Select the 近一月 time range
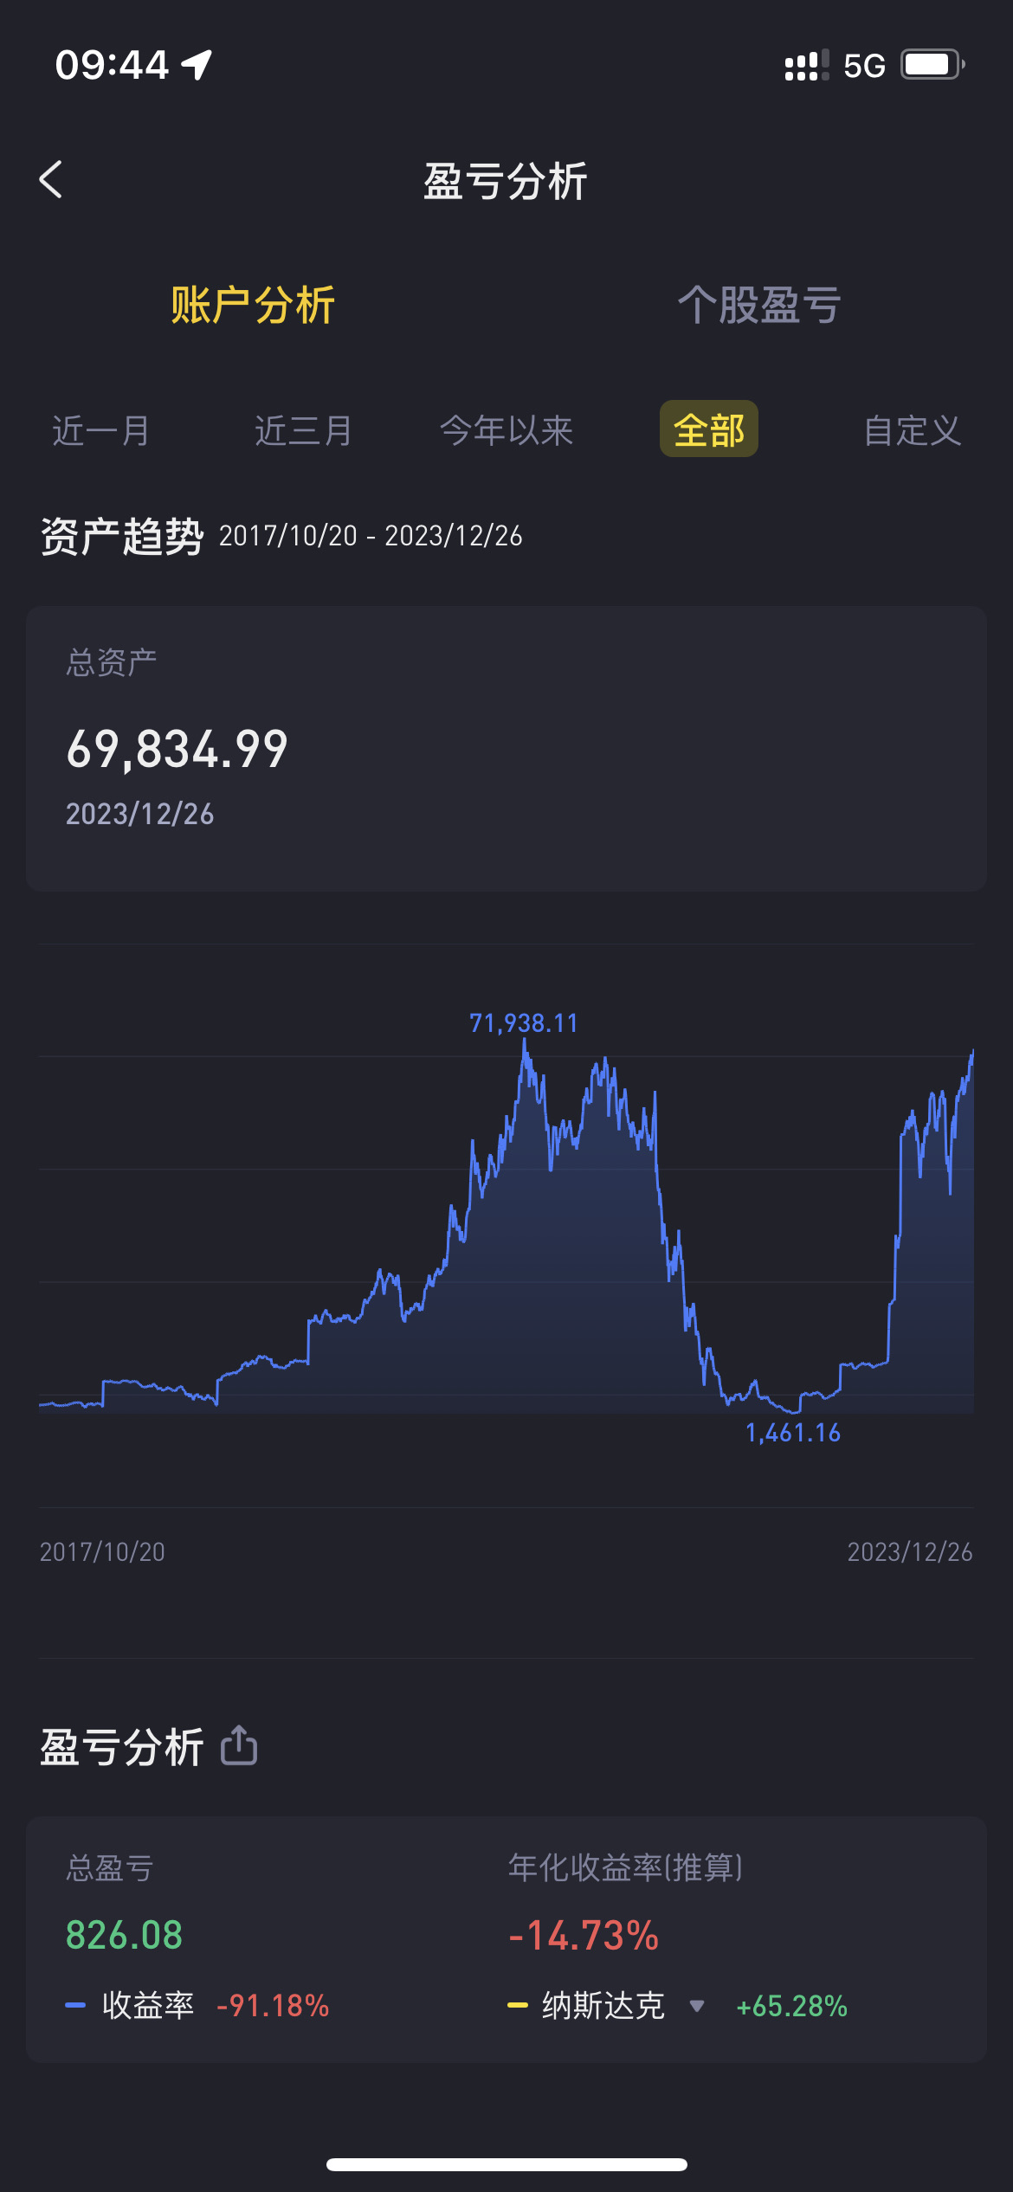The width and height of the screenshot is (1013, 2192). point(101,430)
